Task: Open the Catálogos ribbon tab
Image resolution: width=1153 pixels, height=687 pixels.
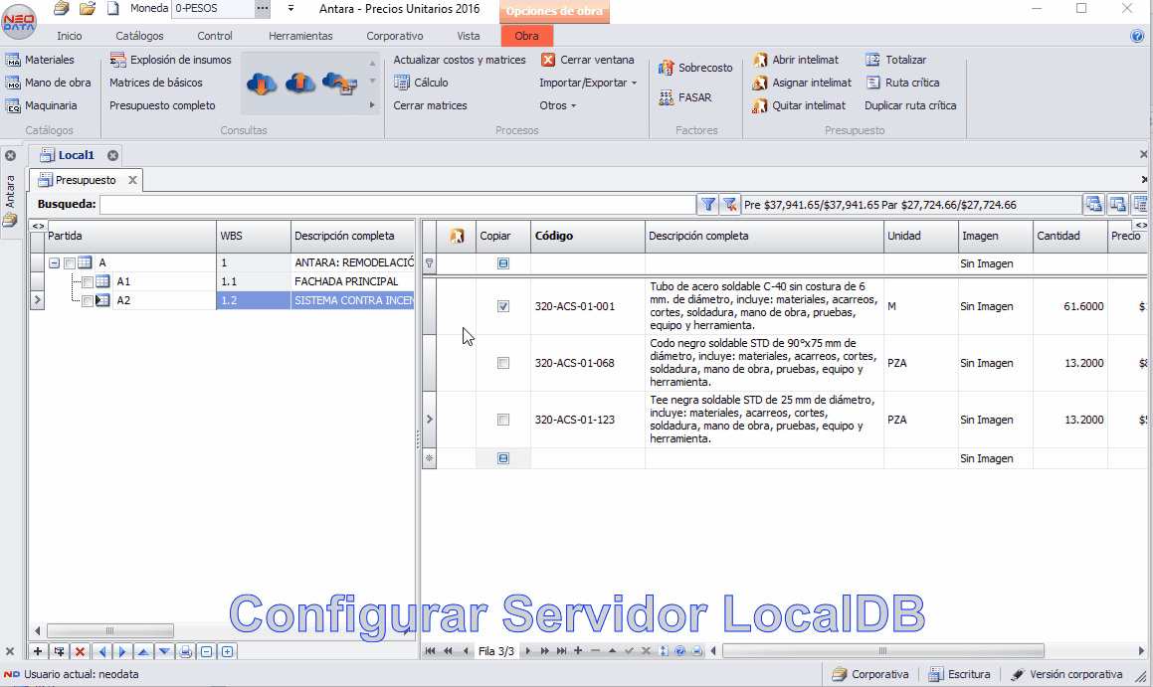Action: click(139, 36)
